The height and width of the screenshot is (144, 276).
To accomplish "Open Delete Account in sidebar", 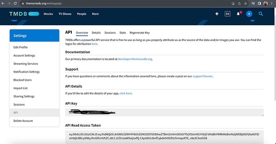I will point(23,121).
